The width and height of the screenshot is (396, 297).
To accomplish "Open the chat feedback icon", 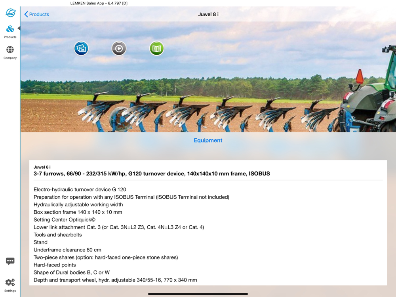I will pos(10,261).
